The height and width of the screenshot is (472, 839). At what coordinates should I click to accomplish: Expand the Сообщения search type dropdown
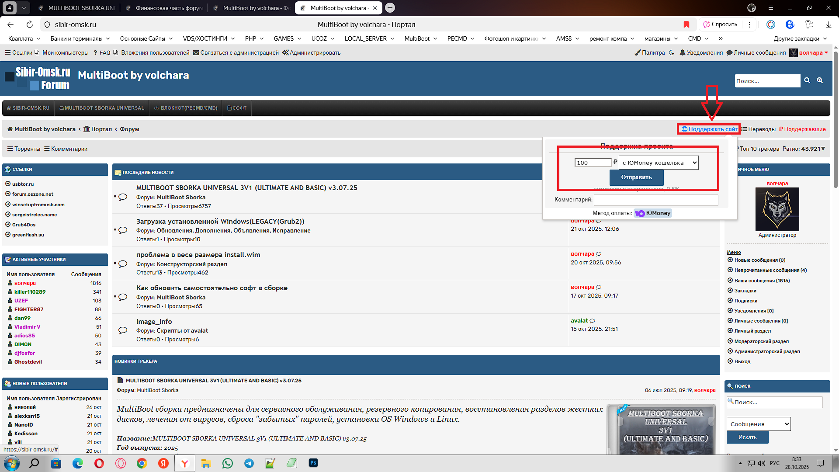(758, 424)
